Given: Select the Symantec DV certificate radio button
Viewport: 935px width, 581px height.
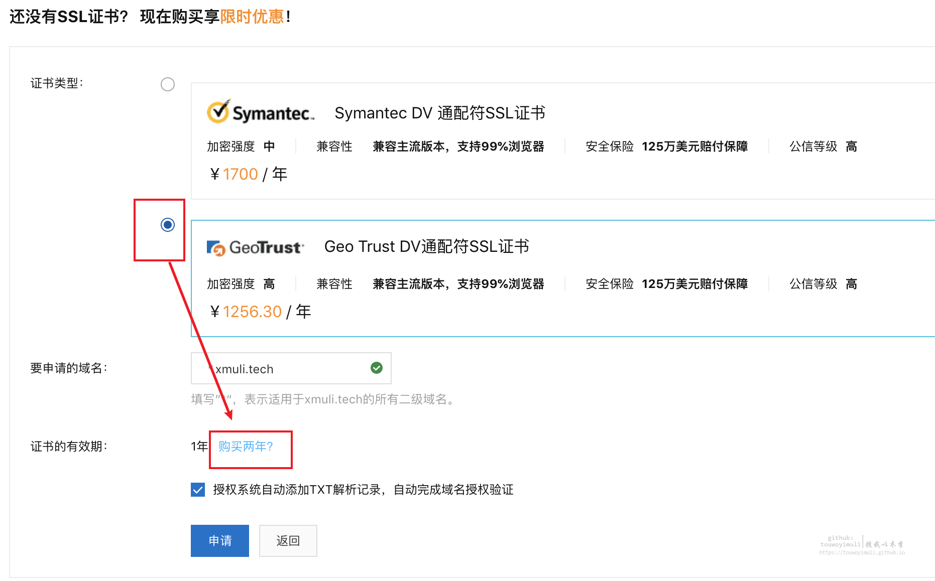Looking at the screenshot, I should (x=168, y=84).
